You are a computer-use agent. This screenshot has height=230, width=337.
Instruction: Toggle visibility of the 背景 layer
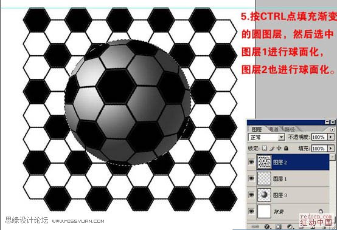click(x=251, y=211)
